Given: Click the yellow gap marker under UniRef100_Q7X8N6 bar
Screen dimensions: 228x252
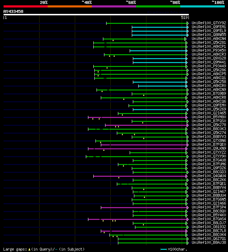Looking at the screenshot, I should 100,142.
